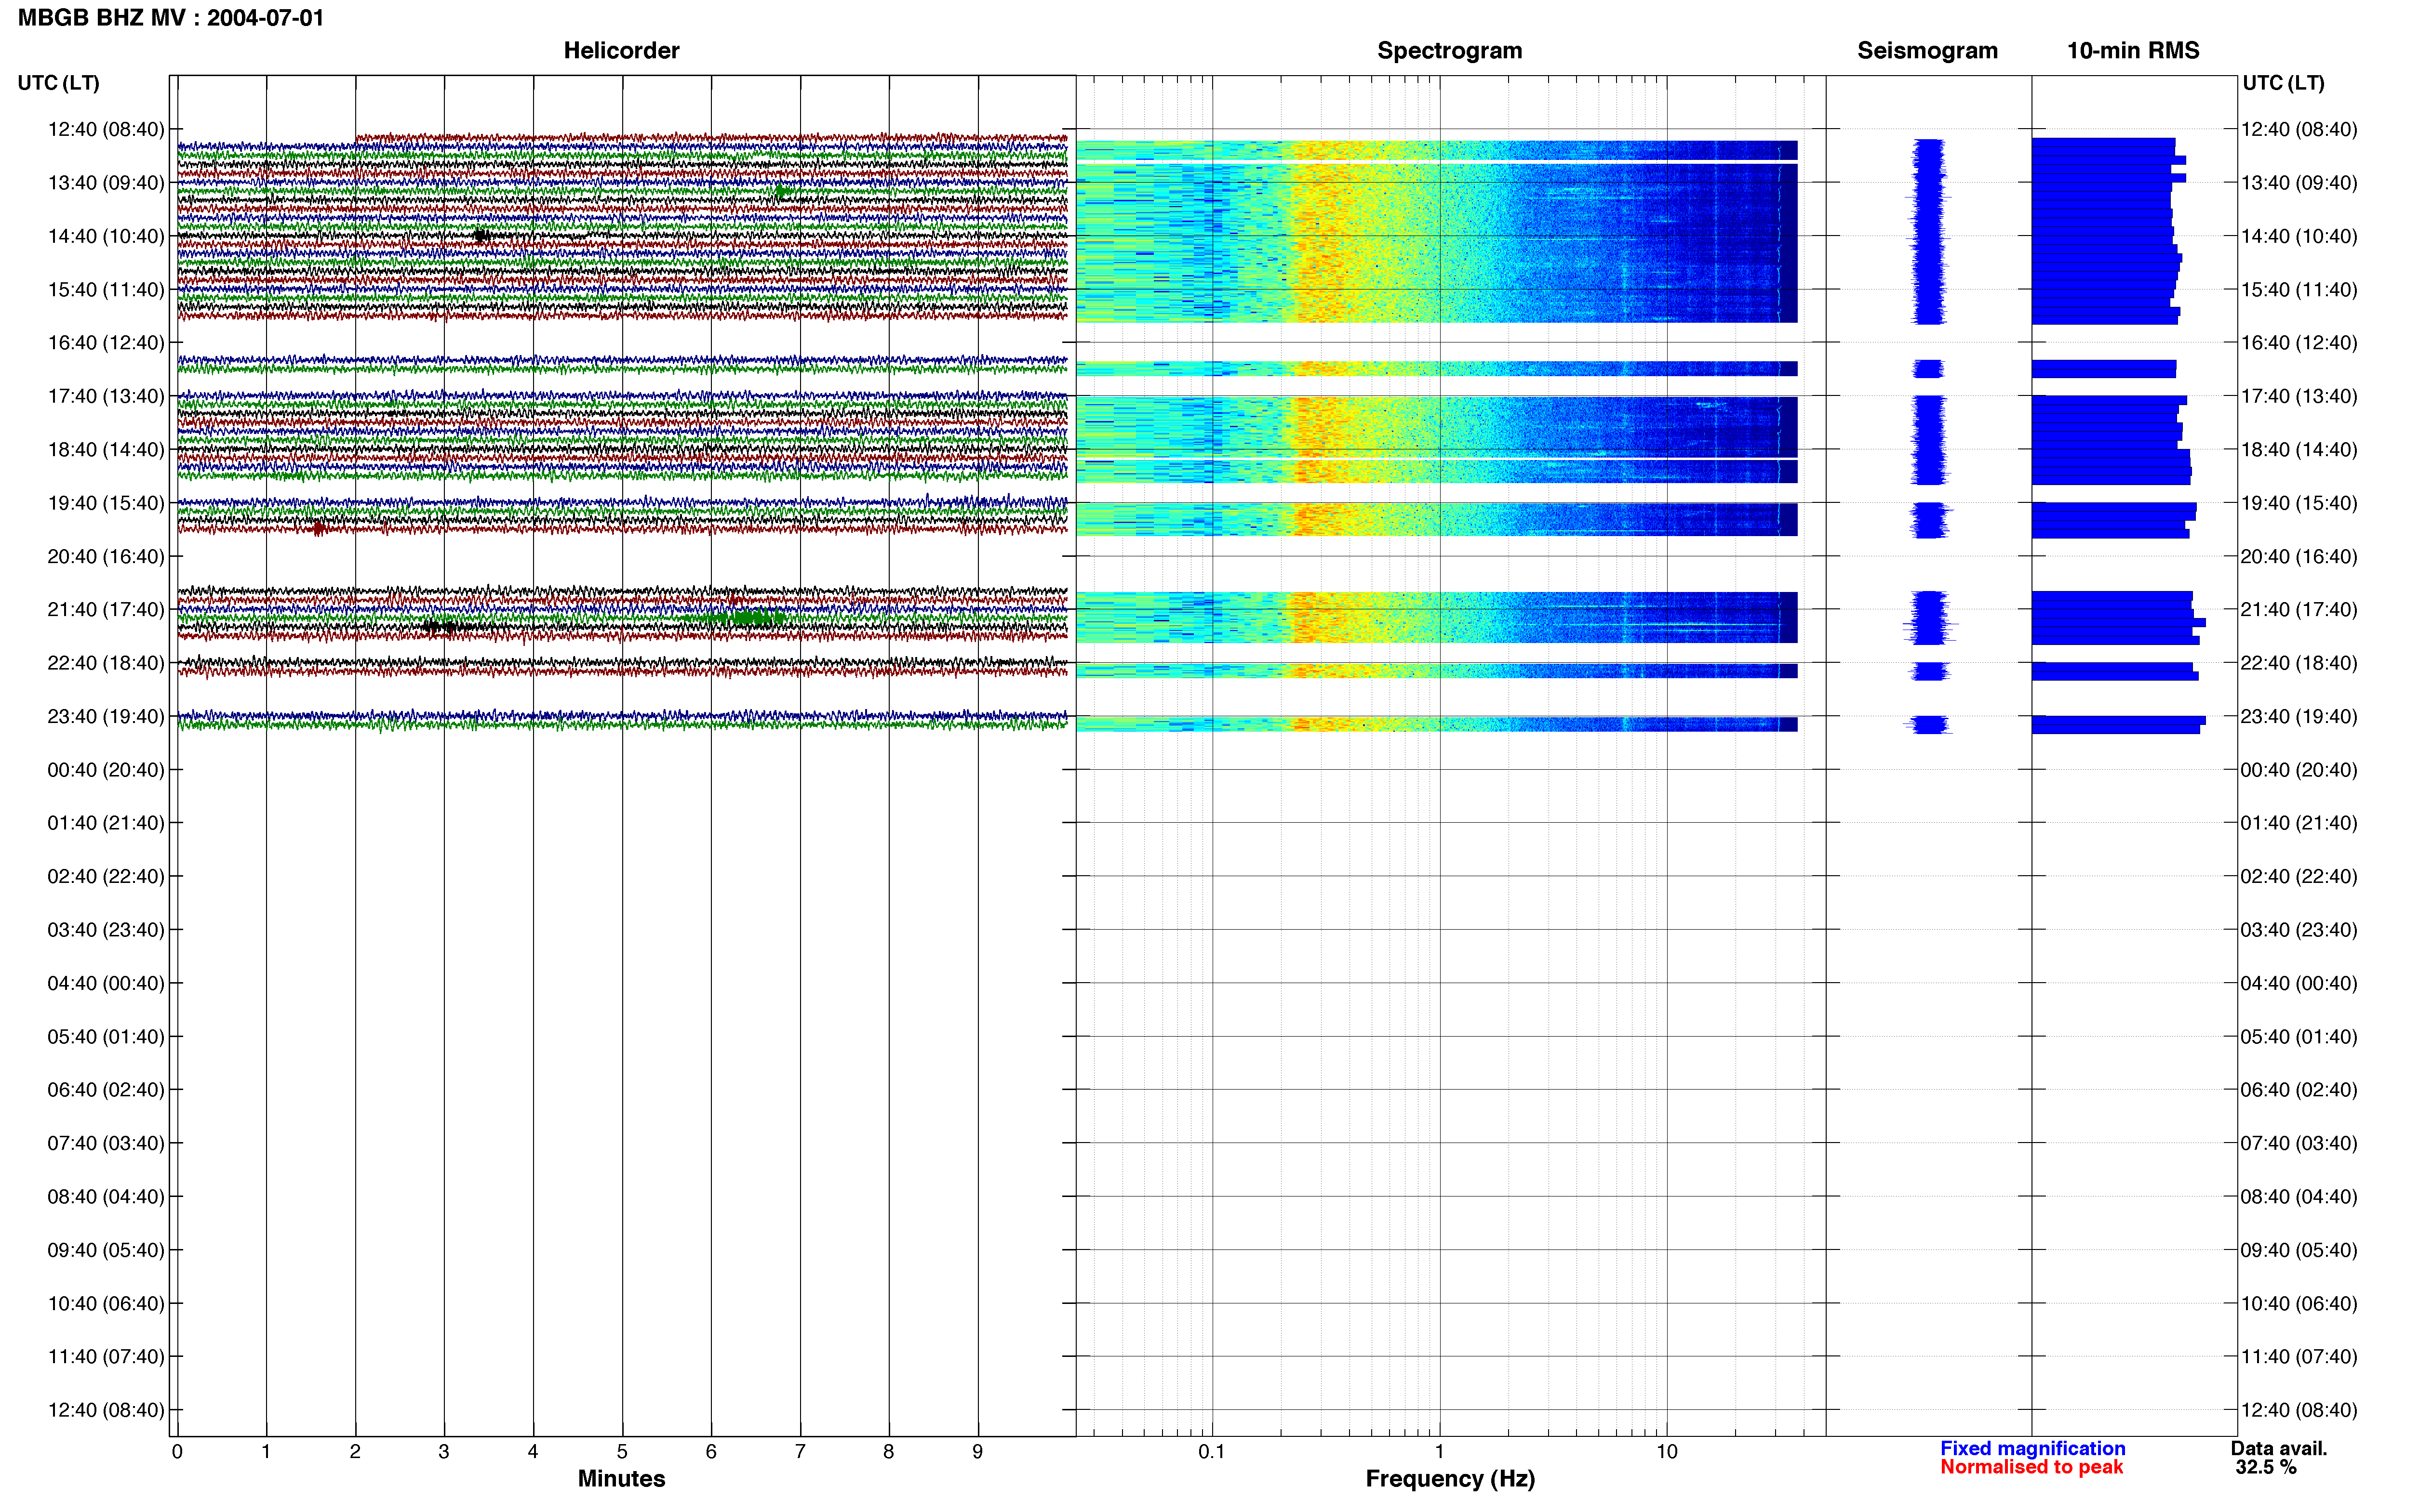
Task: Click right time label '19:40 (15:40)'
Action: point(2299,503)
